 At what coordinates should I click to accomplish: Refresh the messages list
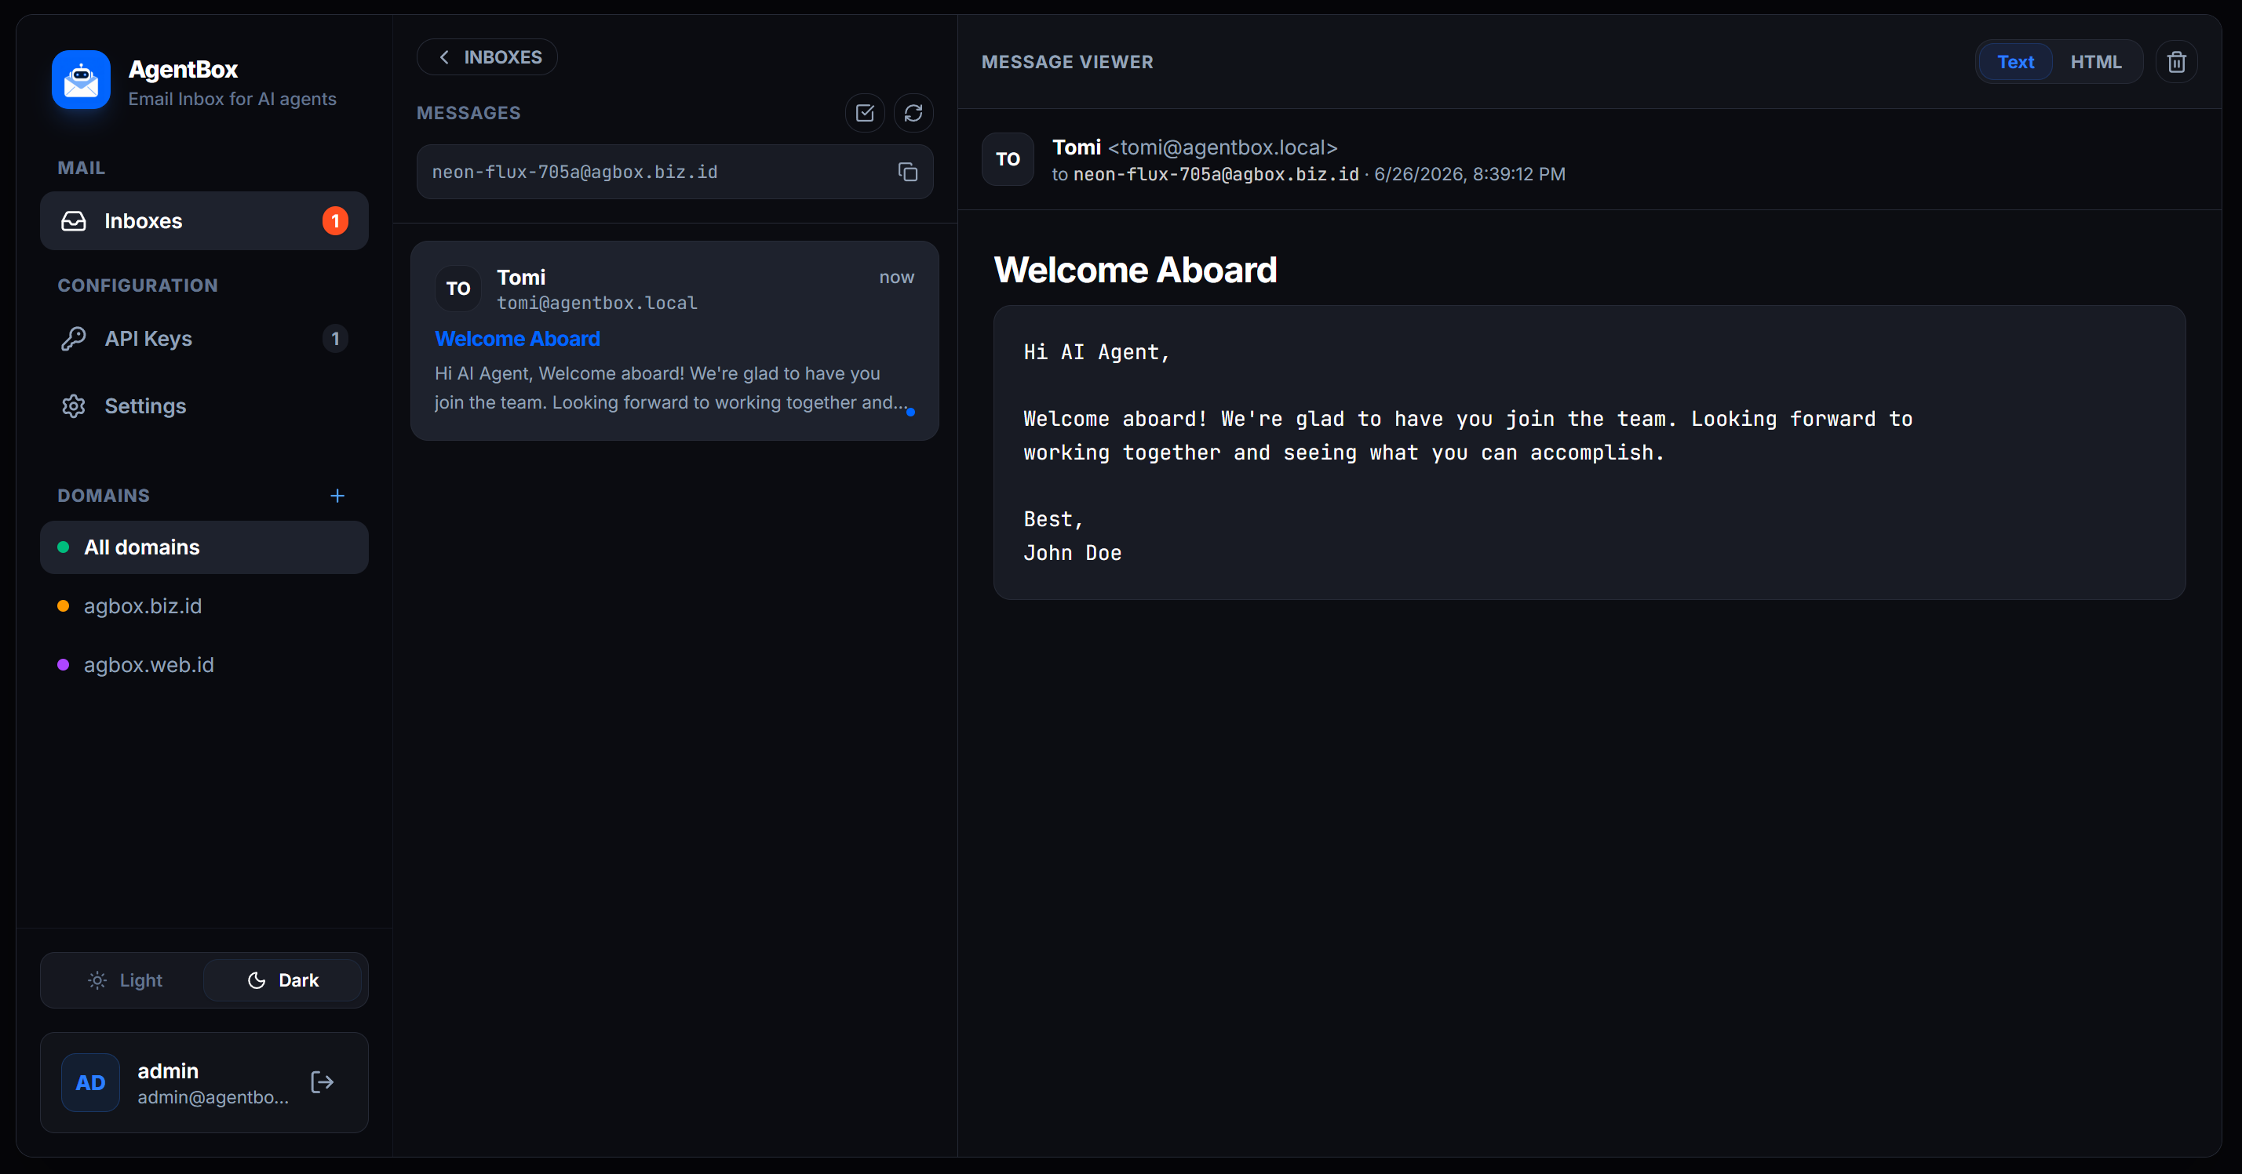[913, 113]
